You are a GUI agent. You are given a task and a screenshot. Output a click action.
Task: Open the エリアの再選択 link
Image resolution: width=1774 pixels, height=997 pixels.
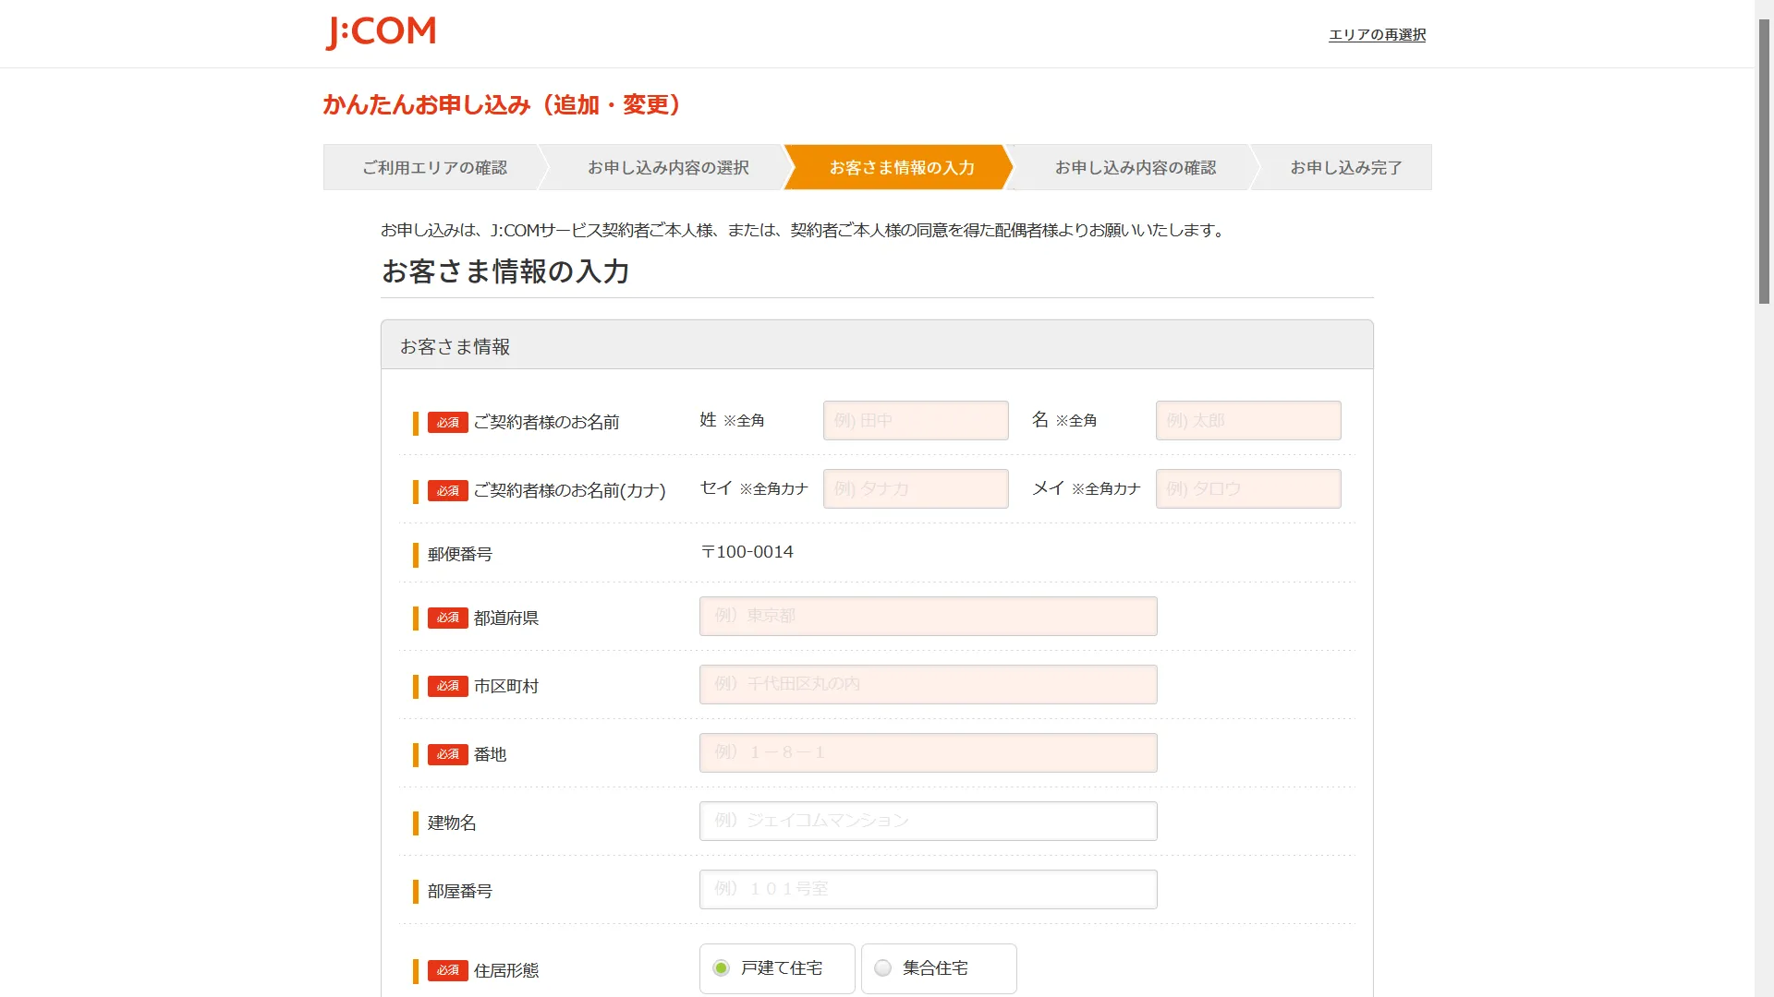point(1376,34)
